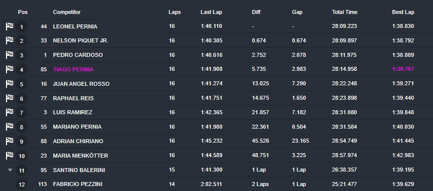The image size is (433, 191).
Task: Open Maria Nienkötter's competitor entry
Action: [81, 156]
